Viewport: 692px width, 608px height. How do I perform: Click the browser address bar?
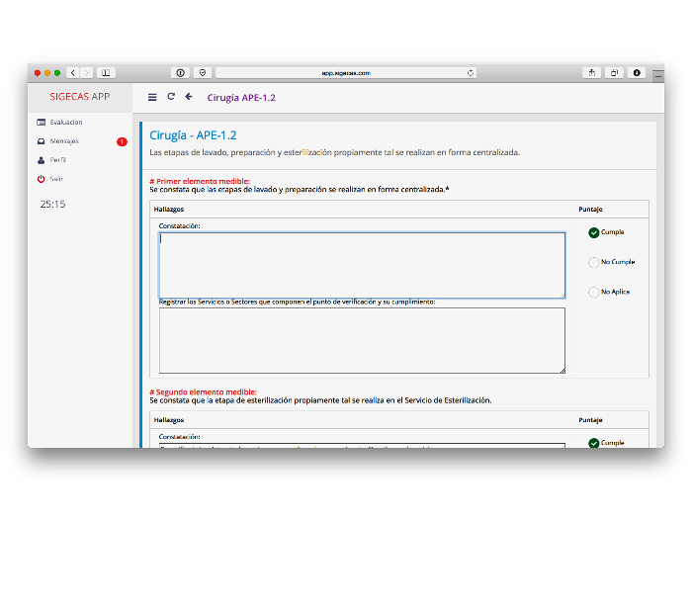pyautogui.click(x=346, y=73)
